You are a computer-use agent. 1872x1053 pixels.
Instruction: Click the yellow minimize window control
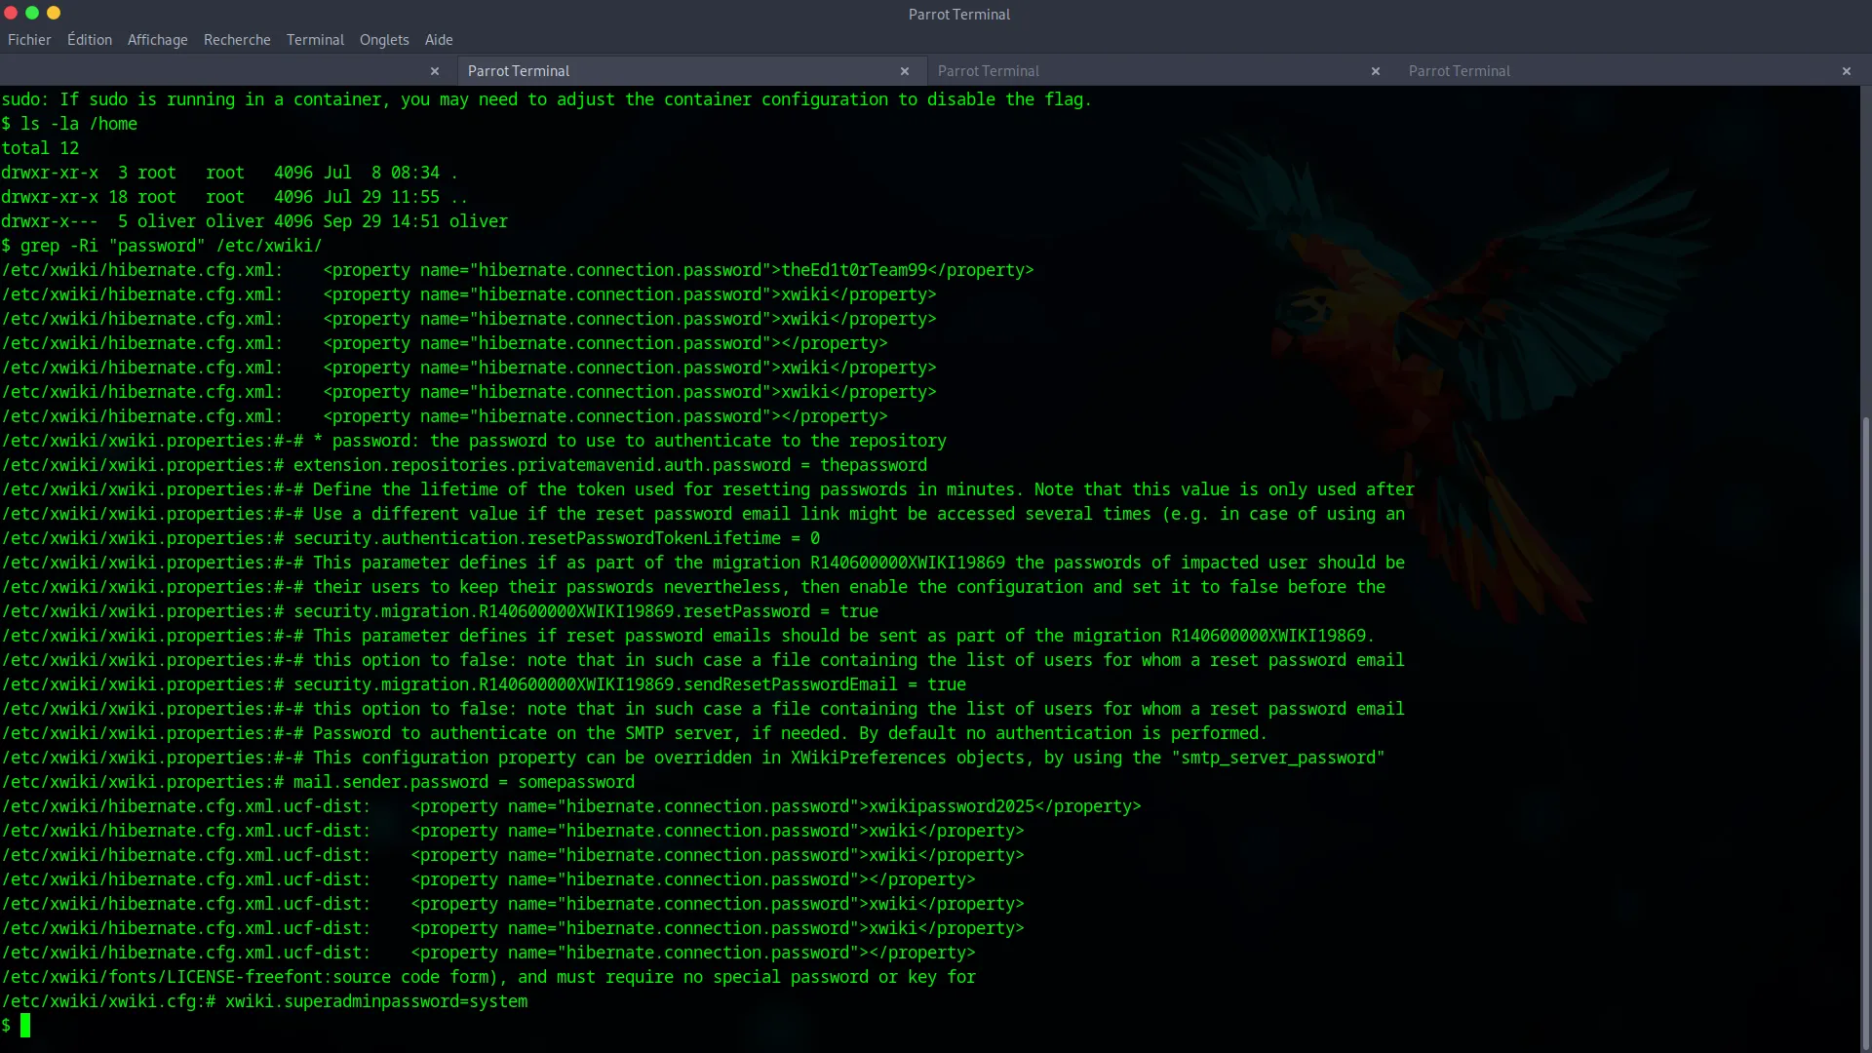point(54,14)
